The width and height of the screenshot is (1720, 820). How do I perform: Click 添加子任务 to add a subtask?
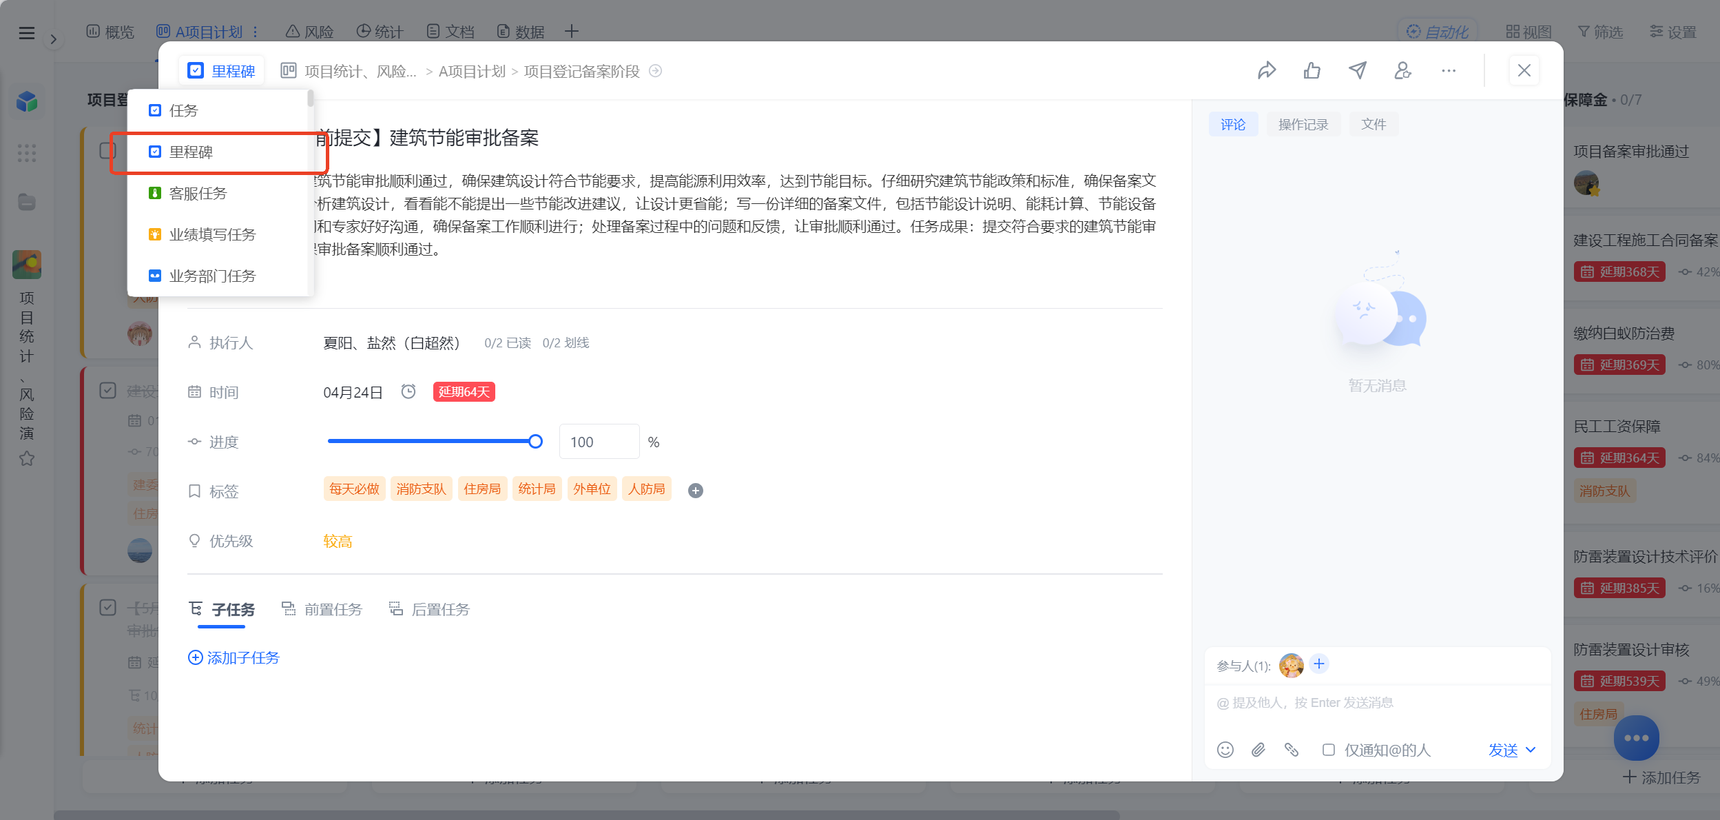[x=234, y=657]
